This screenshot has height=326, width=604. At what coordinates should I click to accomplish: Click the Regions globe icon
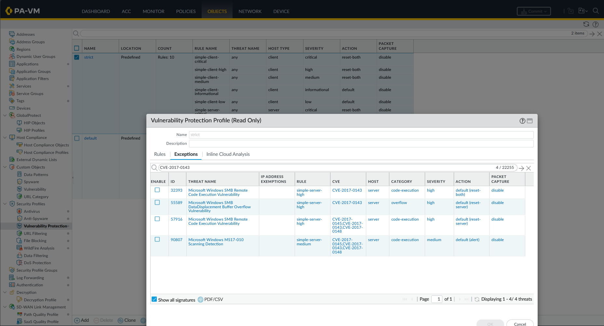(12, 49)
